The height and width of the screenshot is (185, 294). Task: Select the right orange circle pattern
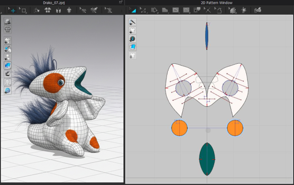coord(235,128)
